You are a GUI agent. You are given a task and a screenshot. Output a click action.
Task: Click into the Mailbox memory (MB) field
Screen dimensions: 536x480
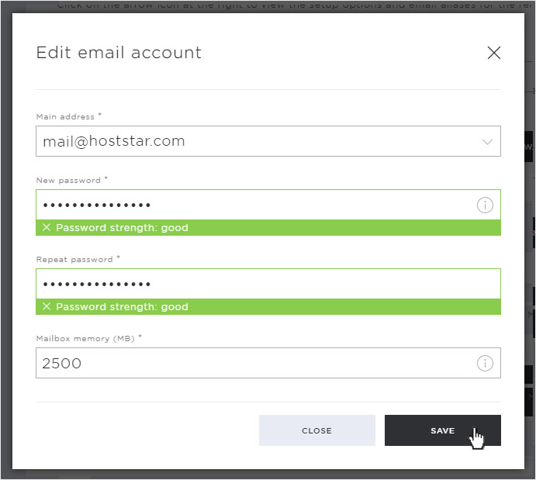tap(268, 363)
